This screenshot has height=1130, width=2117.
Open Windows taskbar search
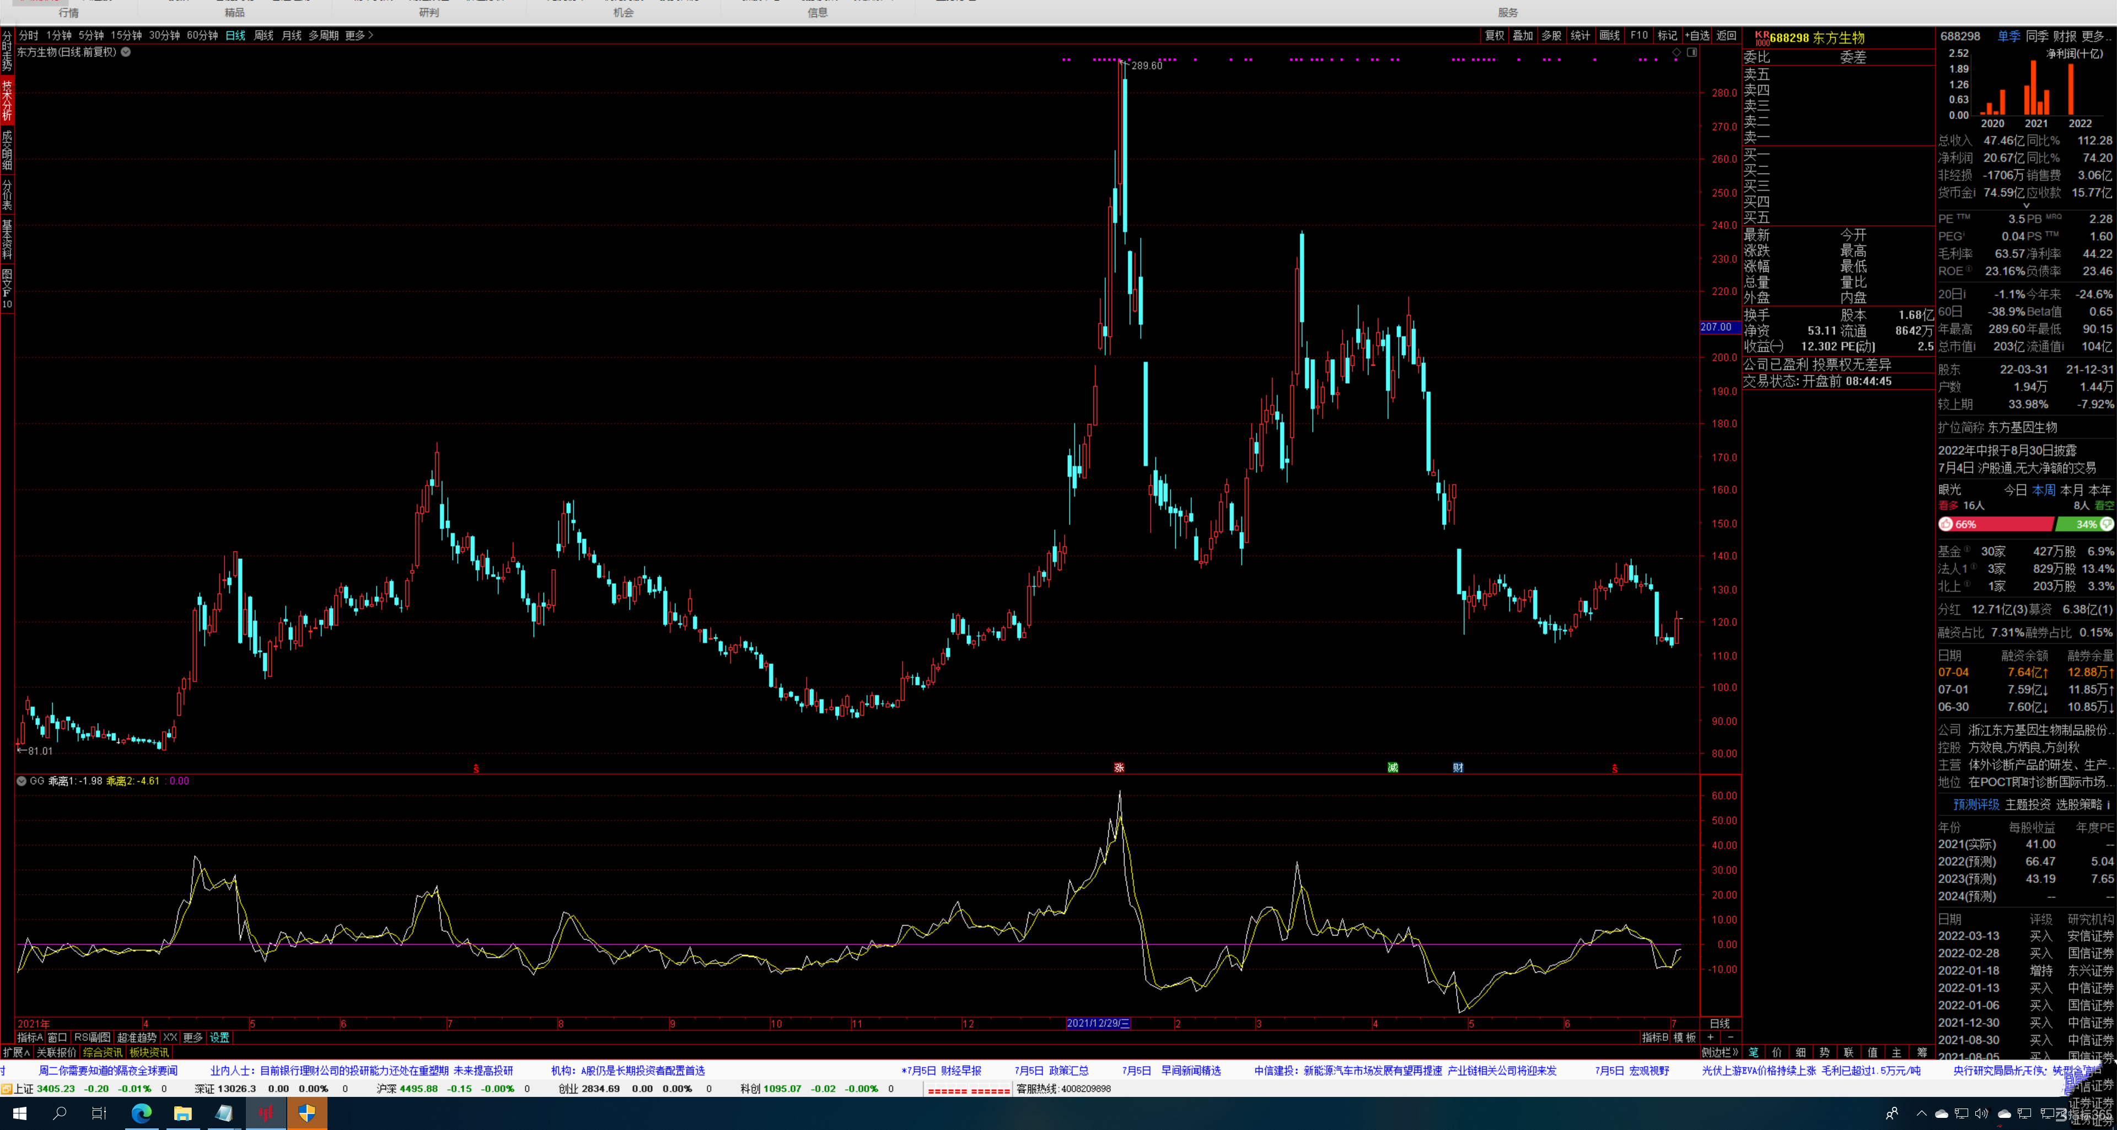click(x=59, y=1113)
